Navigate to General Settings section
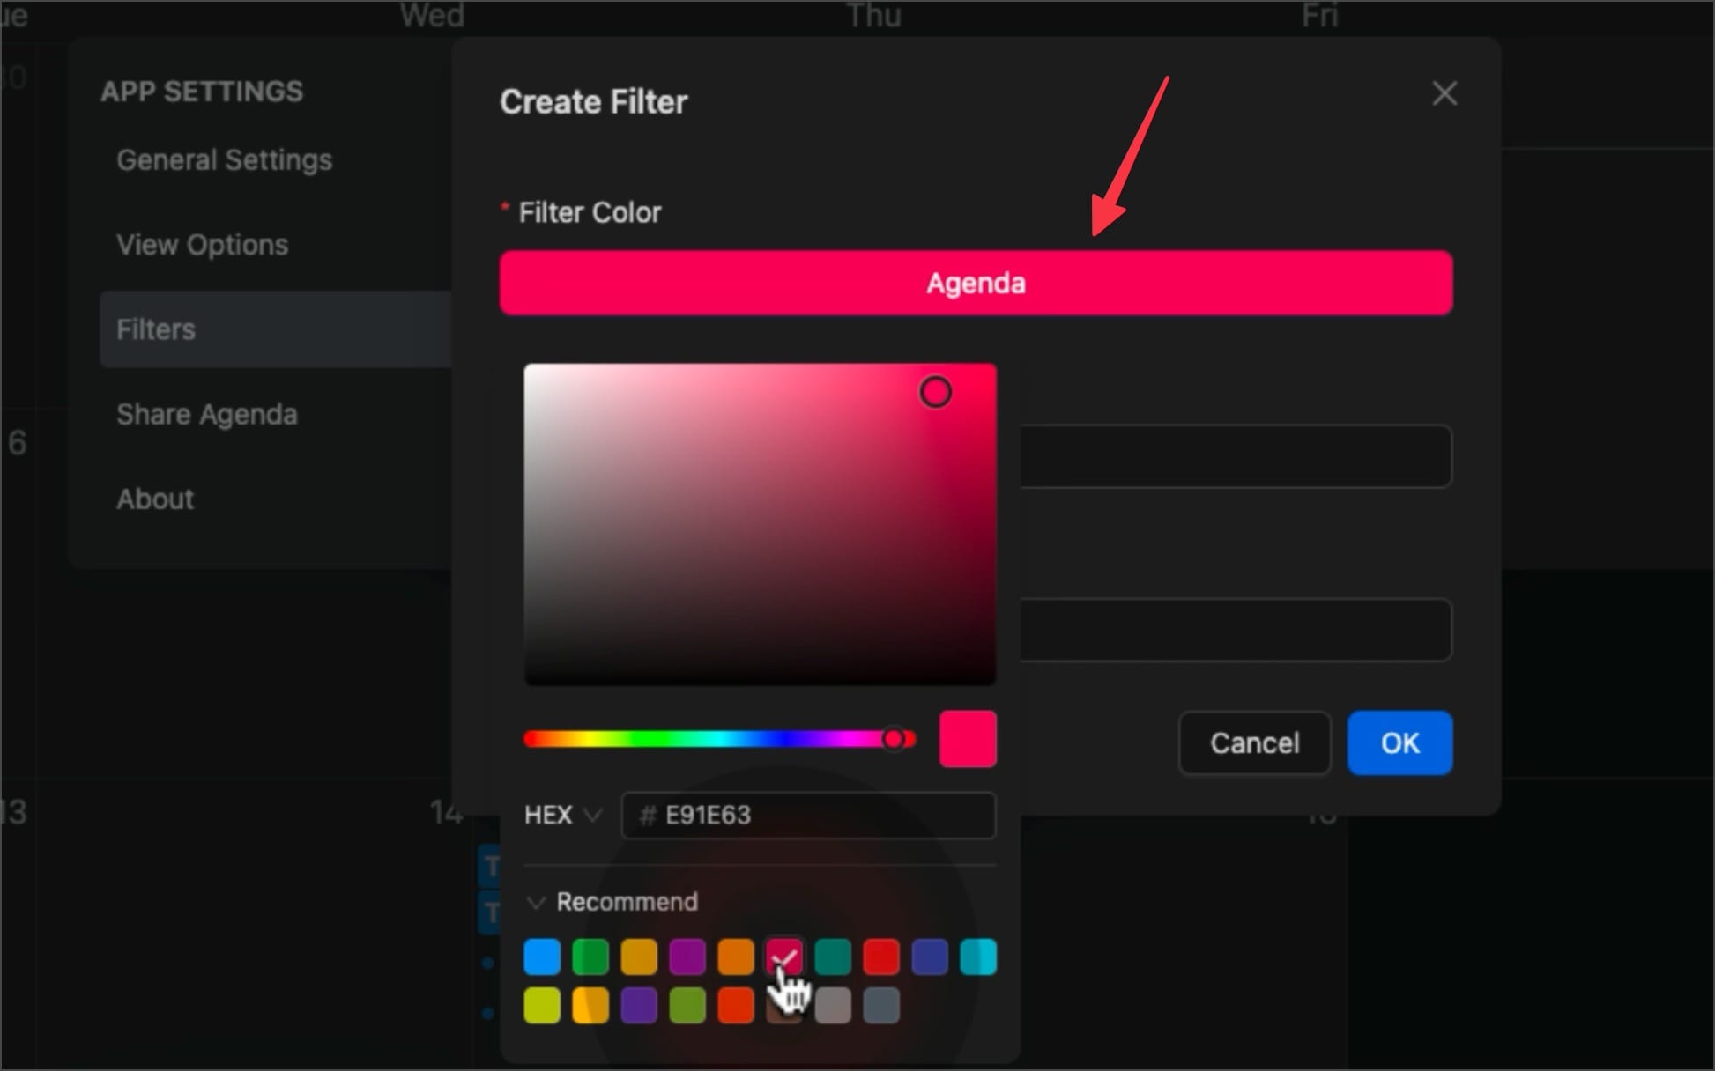Screen dimensions: 1715x1071 click(x=226, y=159)
